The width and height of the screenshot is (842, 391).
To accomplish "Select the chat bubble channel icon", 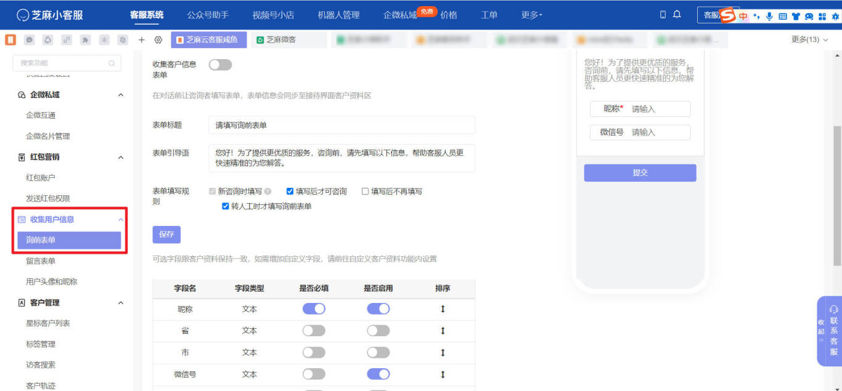I will [29, 39].
